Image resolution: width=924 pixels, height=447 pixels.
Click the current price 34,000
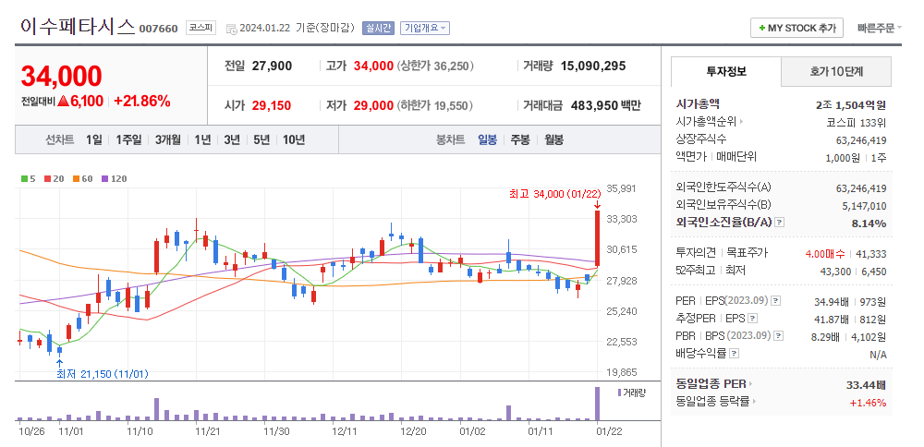pos(61,76)
